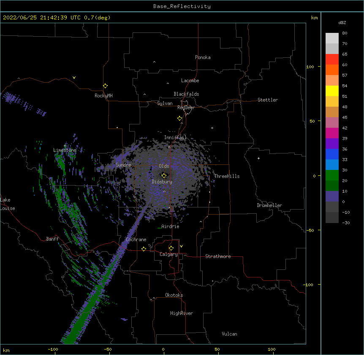Click the yellow marker west of Calgary
The height and width of the screenshot is (355, 364).
tap(144, 249)
